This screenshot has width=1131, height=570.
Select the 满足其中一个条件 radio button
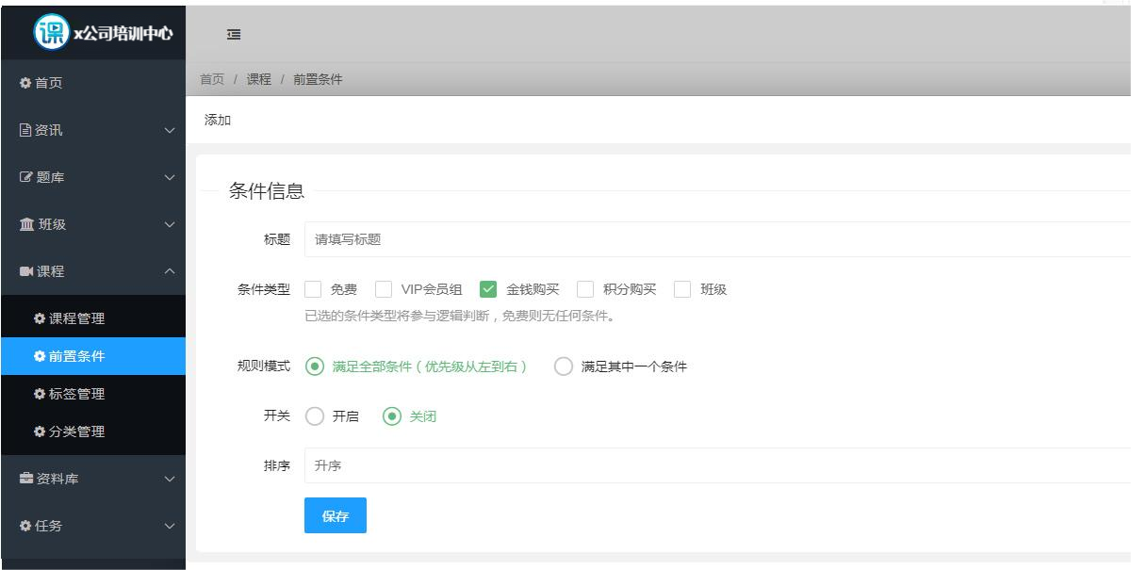[x=564, y=366]
